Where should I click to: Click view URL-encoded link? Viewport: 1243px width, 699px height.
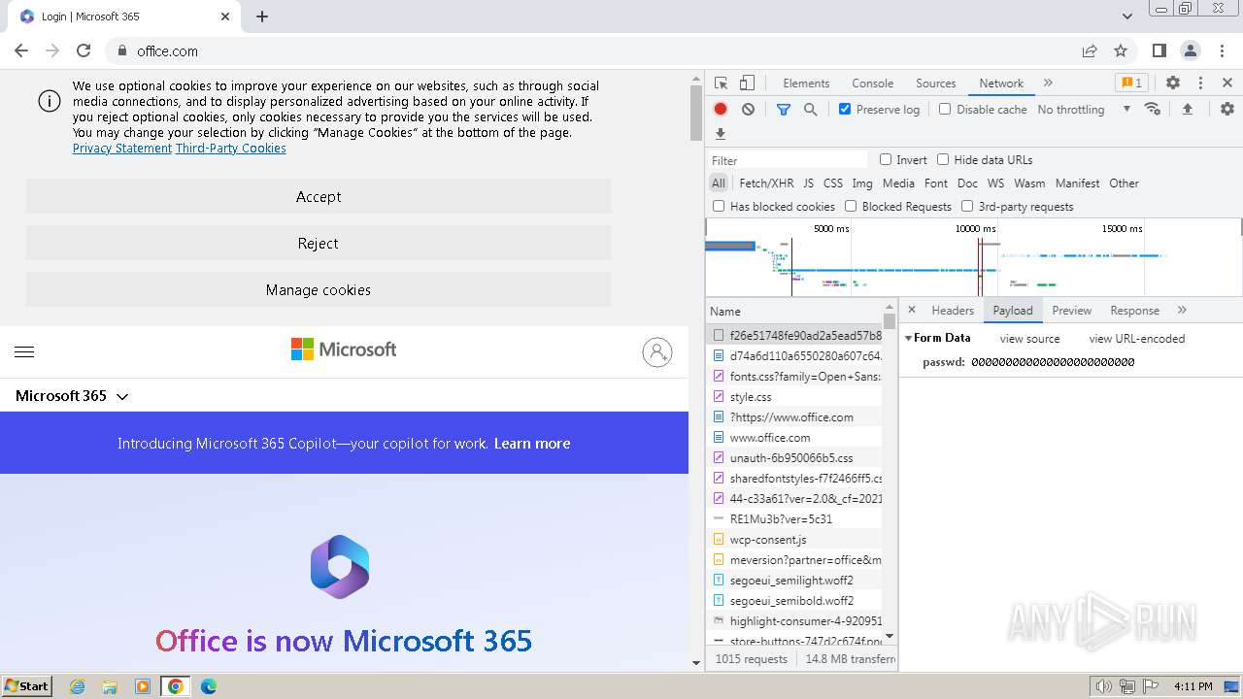1137,339
